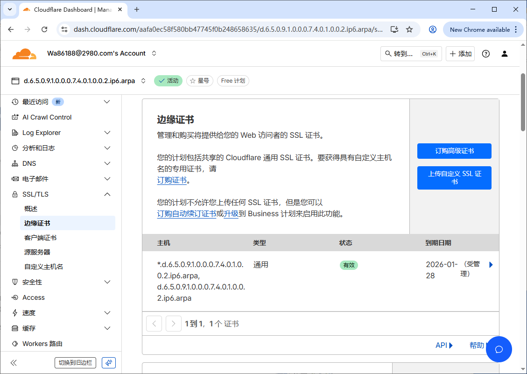Click the Cloudflare logo icon
The height and width of the screenshot is (374, 527).
24,53
